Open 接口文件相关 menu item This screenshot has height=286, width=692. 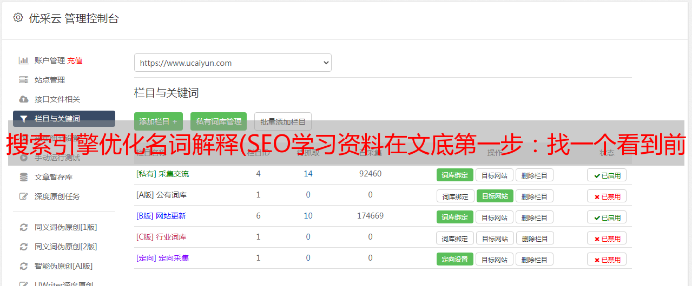pyautogui.click(x=57, y=99)
